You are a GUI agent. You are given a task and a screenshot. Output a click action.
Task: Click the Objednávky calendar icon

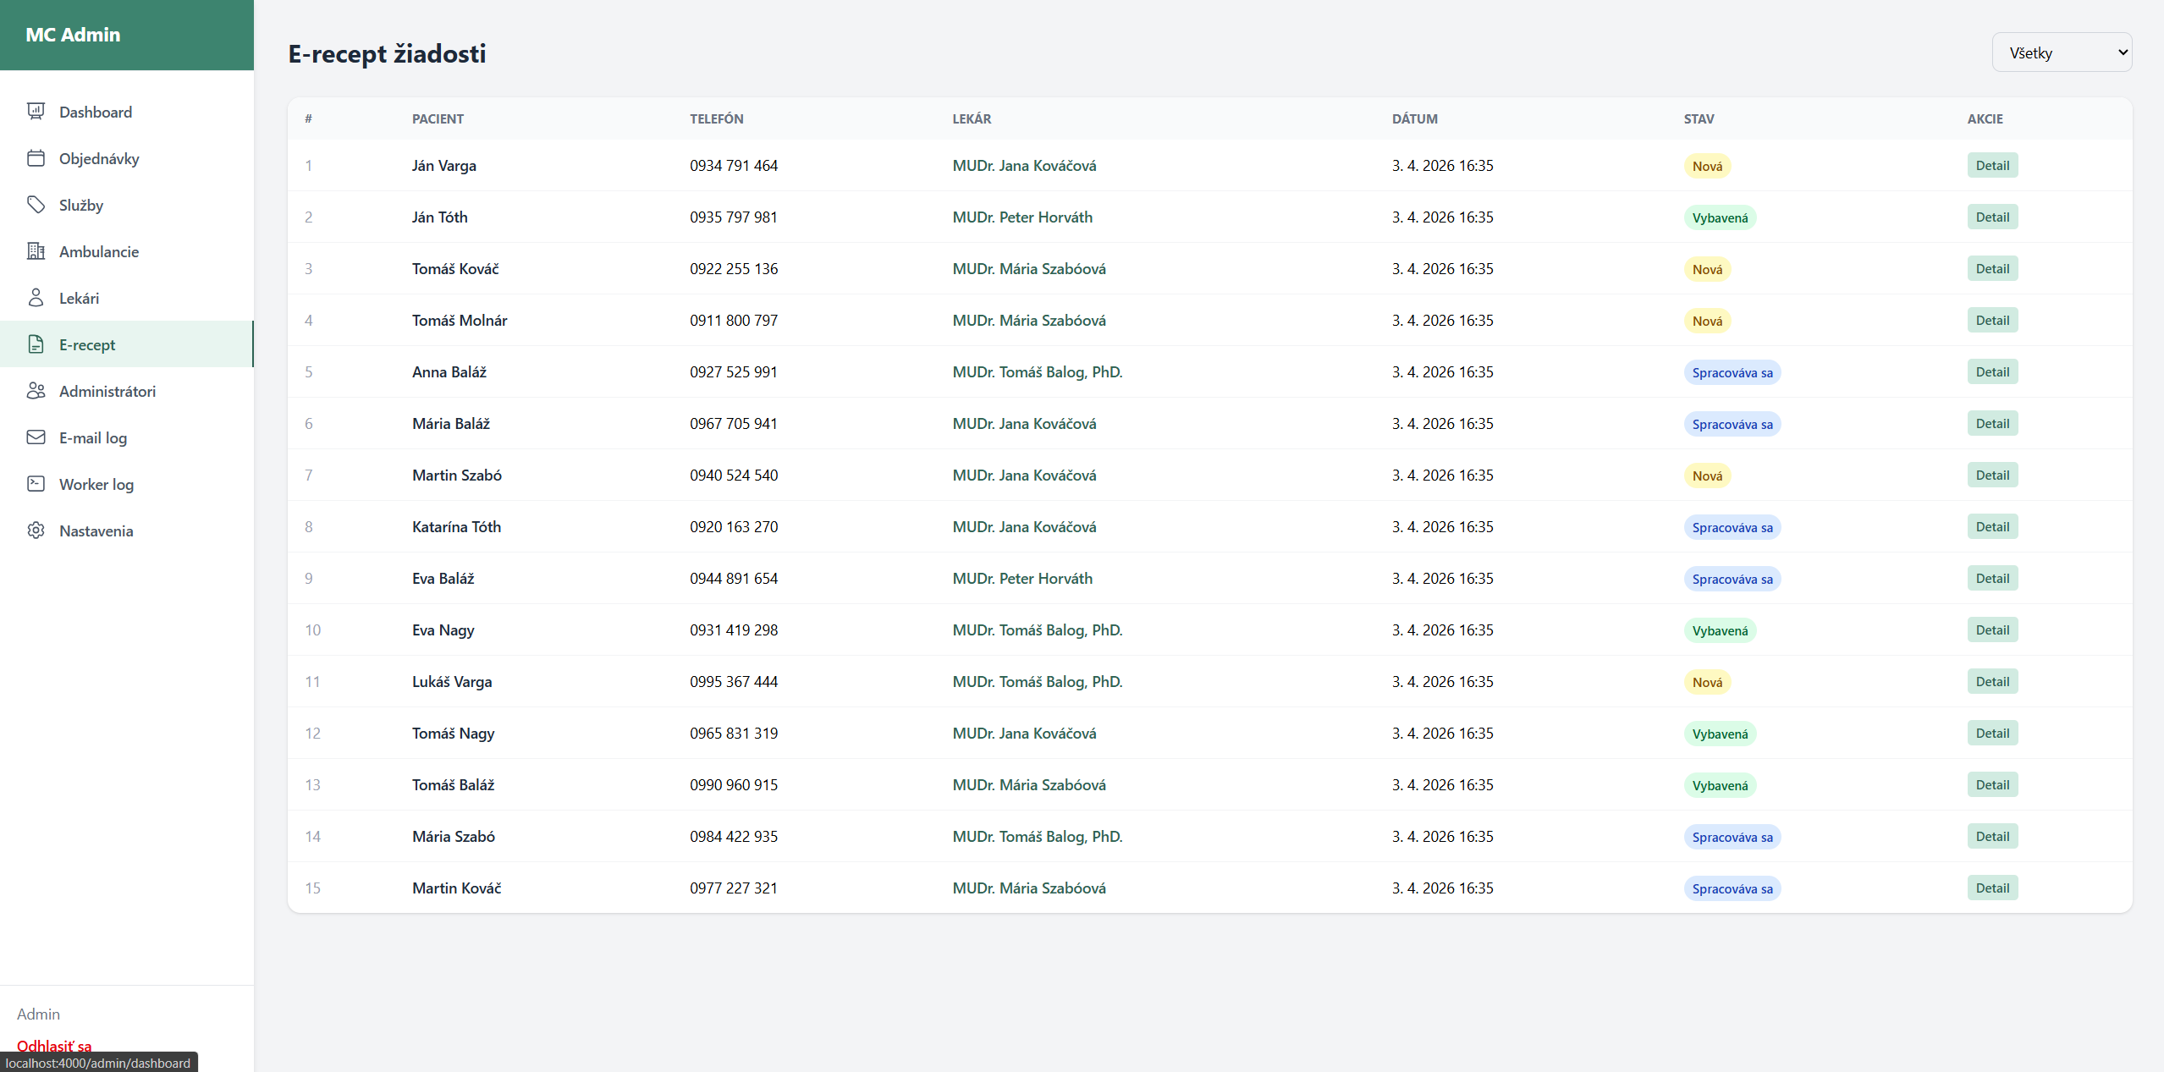click(x=36, y=158)
